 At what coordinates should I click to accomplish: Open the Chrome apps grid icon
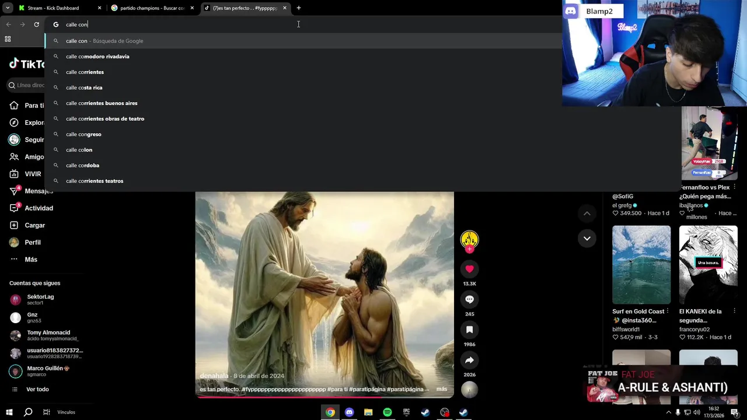8,39
